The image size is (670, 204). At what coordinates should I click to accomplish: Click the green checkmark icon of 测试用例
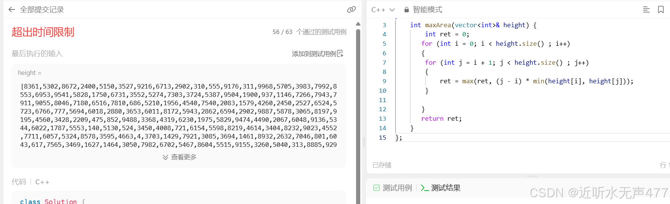tap(376, 188)
